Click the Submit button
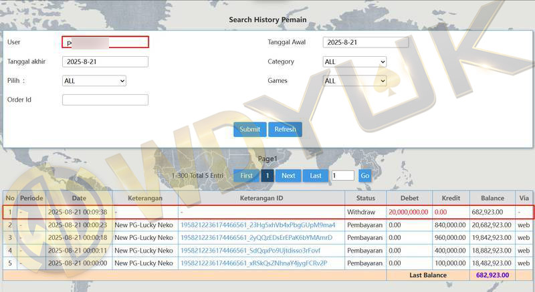This screenshot has width=535, height=292. coord(249,130)
